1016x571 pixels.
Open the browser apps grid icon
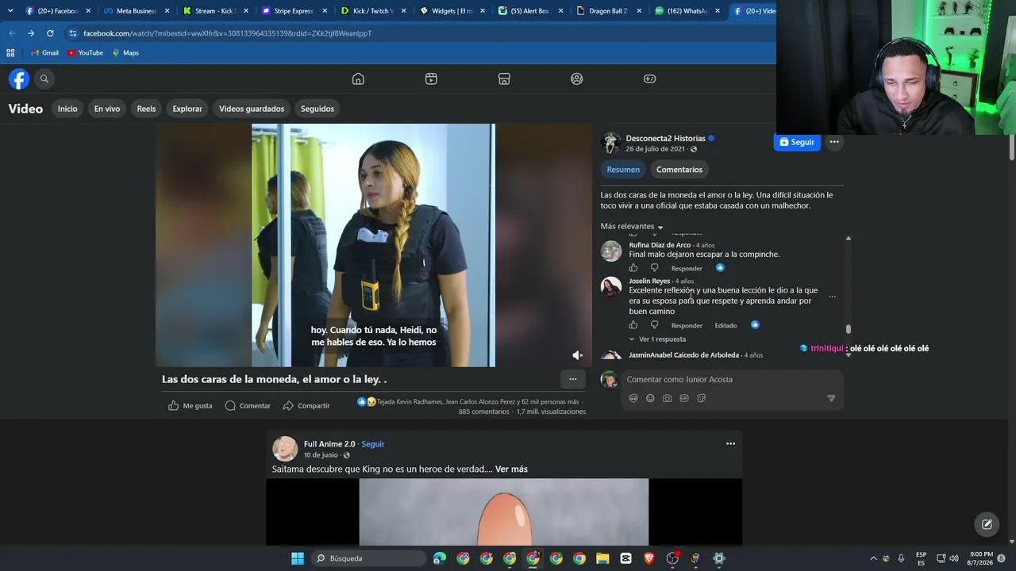click(x=10, y=53)
